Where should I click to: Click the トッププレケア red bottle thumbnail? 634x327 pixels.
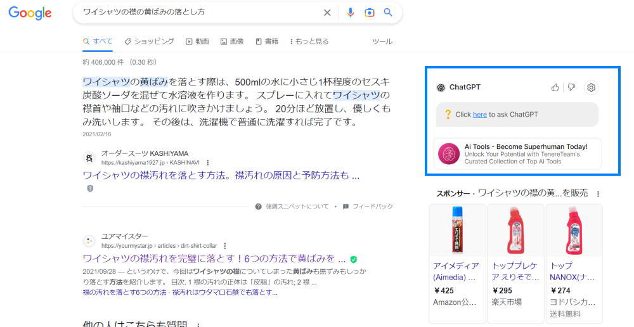tap(515, 231)
